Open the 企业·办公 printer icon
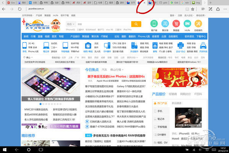 coord(181,46)
